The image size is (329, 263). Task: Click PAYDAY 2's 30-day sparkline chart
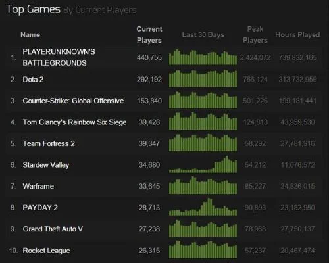point(203,207)
